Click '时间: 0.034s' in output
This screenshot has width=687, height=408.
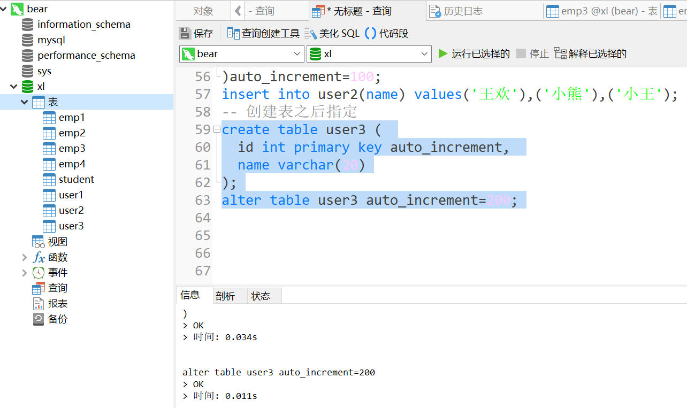click(225, 337)
